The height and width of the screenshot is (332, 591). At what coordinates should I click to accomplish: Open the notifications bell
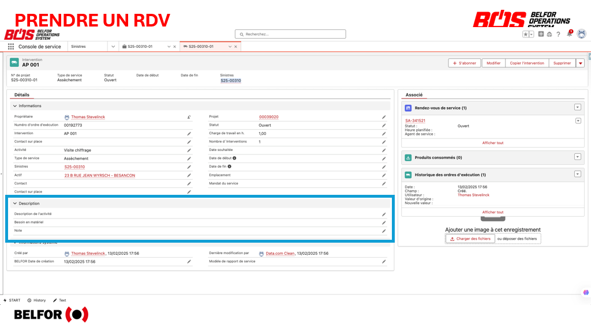point(569,34)
